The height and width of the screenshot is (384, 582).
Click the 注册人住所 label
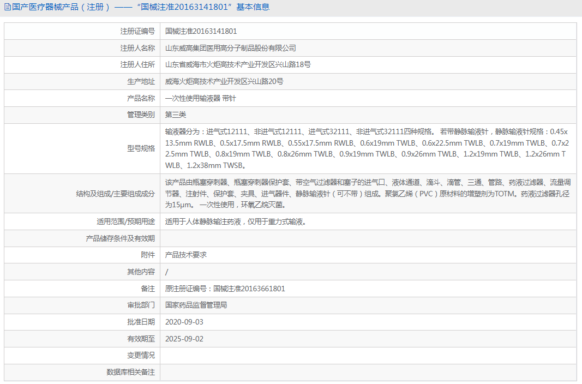tap(137, 64)
